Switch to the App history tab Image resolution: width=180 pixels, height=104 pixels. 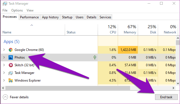pos(50,17)
